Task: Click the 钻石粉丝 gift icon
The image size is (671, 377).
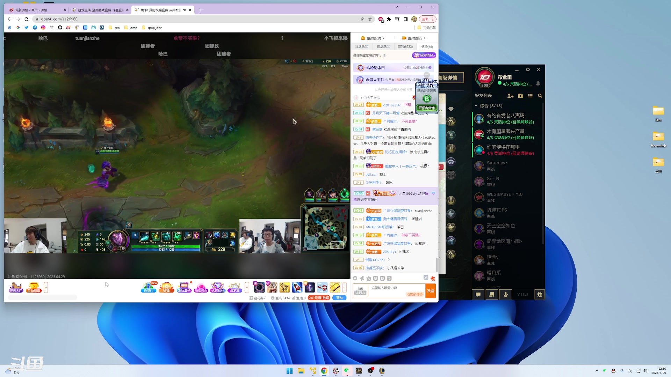Action: pos(218,287)
